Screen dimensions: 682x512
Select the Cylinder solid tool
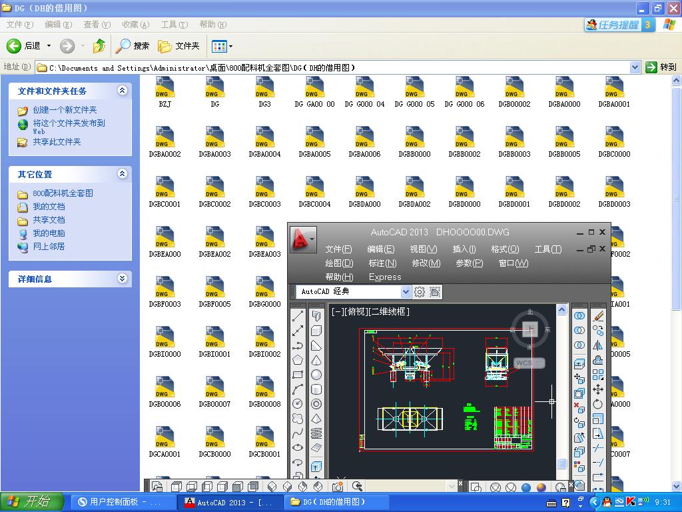(x=316, y=389)
